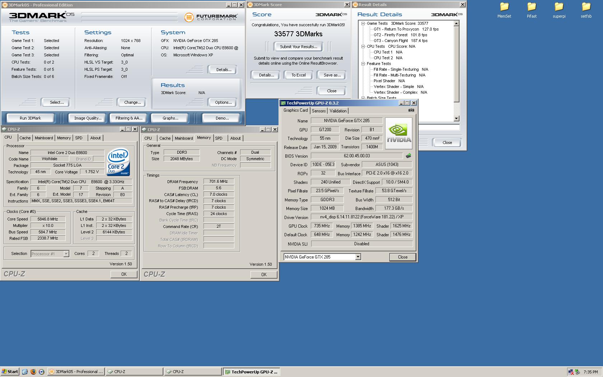Click the system clock showing 7:35 PM
The width and height of the screenshot is (603, 377).
point(590,372)
